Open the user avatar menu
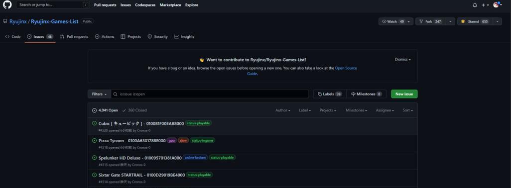 pyautogui.click(x=498, y=5)
